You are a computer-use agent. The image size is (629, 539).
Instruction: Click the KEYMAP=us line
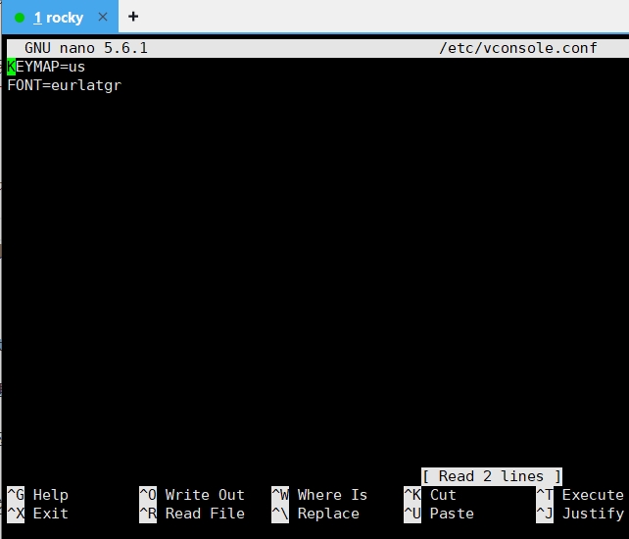pyautogui.click(x=46, y=67)
